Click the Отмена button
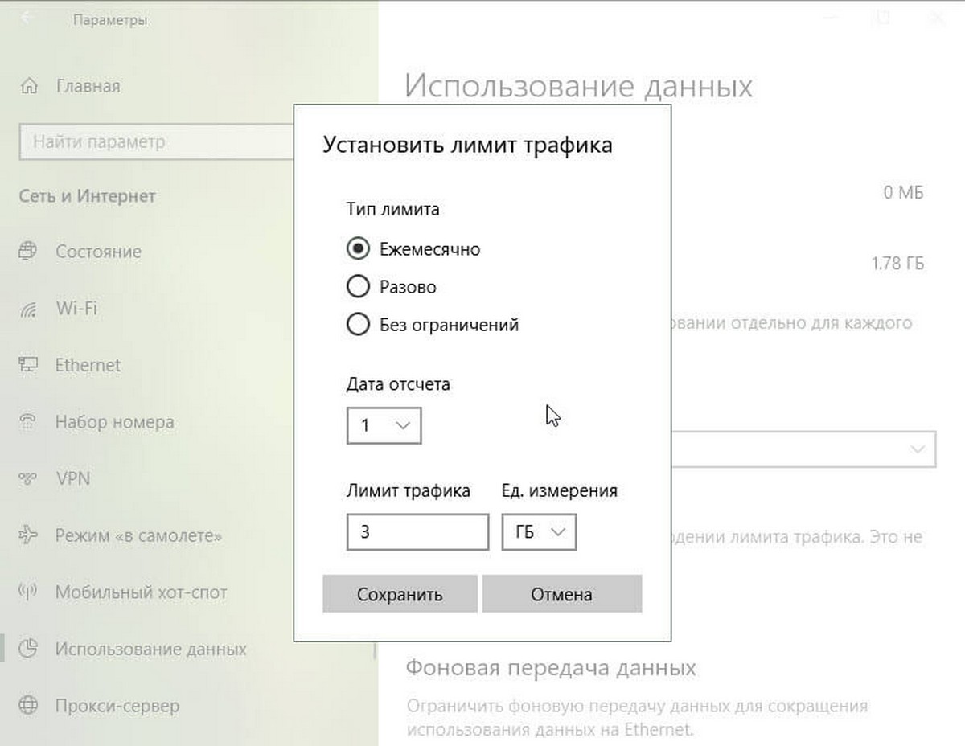 tap(561, 594)
